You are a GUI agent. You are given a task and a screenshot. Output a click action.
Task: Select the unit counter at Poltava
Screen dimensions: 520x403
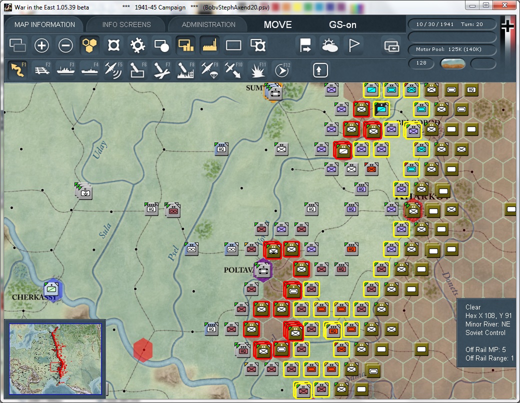click(x=263, y=270)
